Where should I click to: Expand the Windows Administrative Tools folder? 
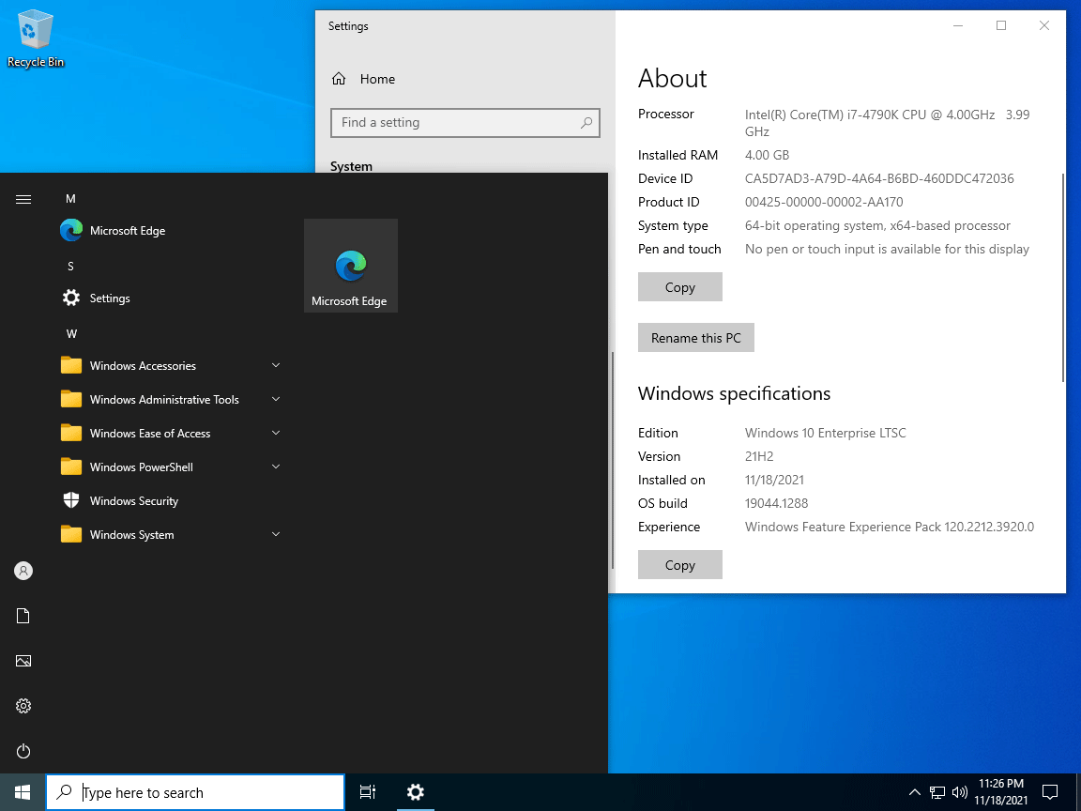coord(169,400)
